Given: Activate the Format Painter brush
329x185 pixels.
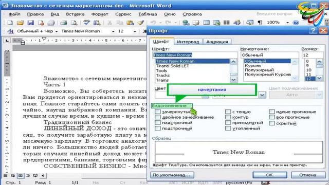Looking at the screenshot, I should [140, 23].
